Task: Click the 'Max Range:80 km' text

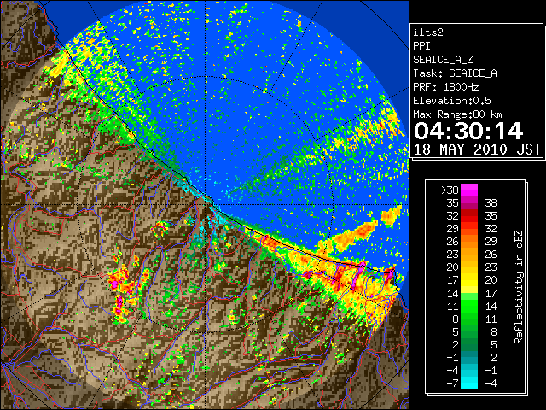Action: 457,114
